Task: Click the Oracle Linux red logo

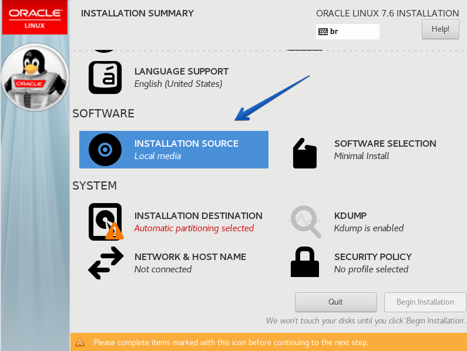Action: (x=35, y=18)
